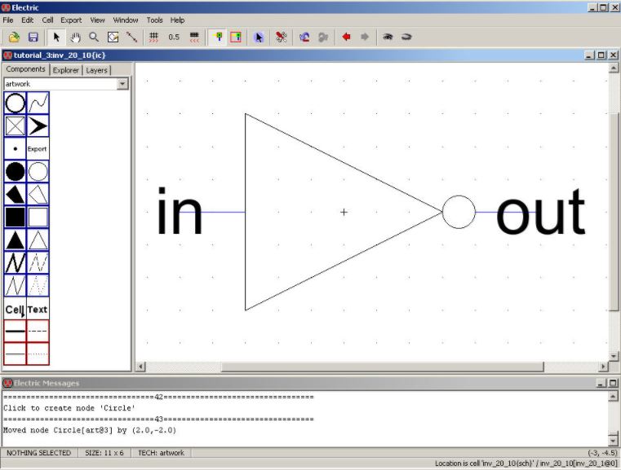Open the Export menu
The height and width of the screenshot is (470, 621).
(x=71, y=20)
